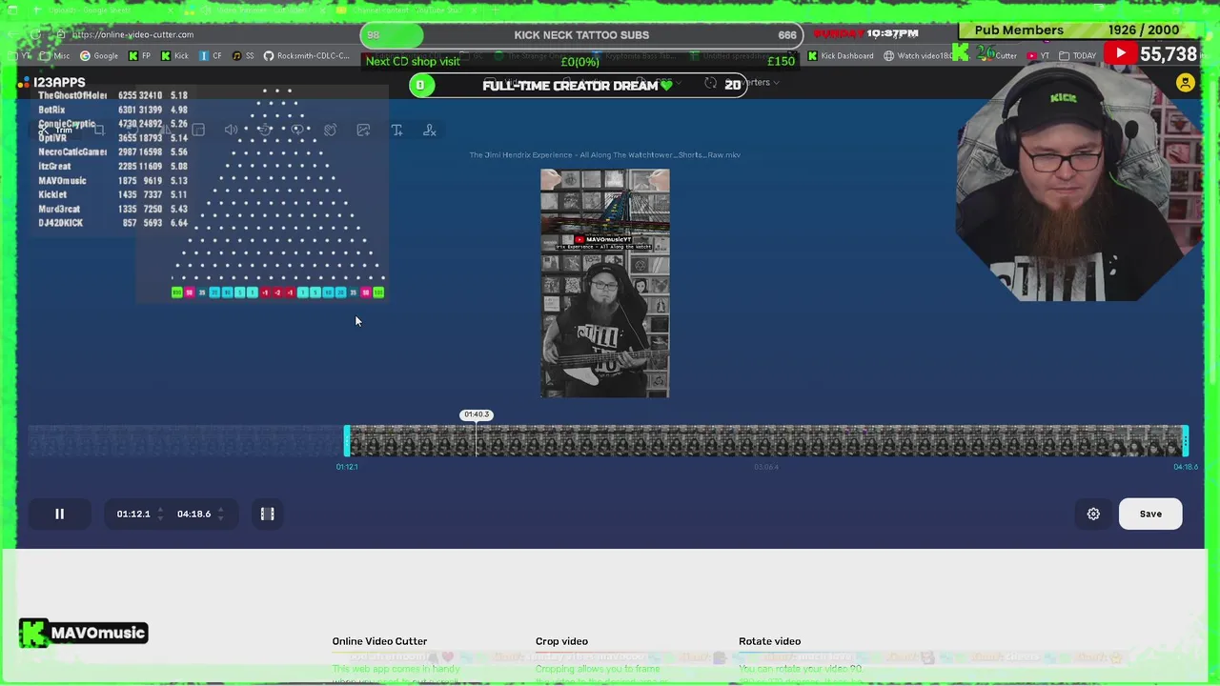Click the Crop video heading
This screenshot has height=686, width=1220.
click(x=561, y=641)
